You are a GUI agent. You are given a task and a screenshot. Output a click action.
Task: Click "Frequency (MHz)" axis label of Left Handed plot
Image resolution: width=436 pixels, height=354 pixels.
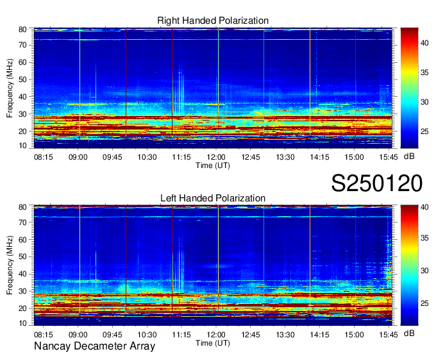point(10,265)
